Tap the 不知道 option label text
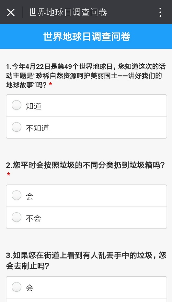 click(38, 128)
